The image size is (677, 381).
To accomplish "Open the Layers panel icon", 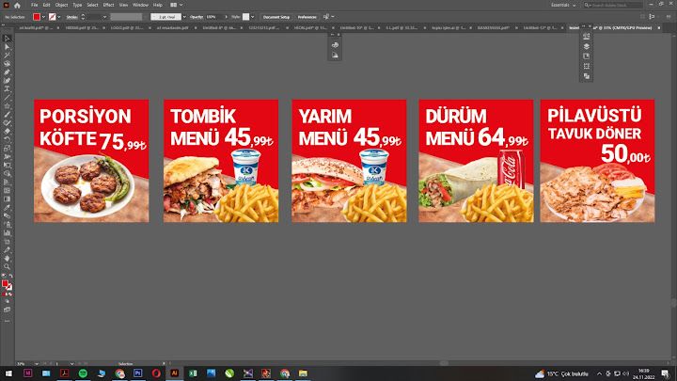I will pos(587,46).
